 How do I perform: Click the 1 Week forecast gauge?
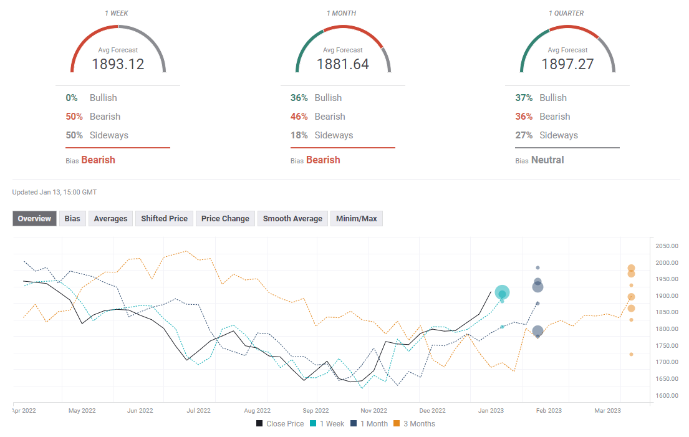coord(118,50)
